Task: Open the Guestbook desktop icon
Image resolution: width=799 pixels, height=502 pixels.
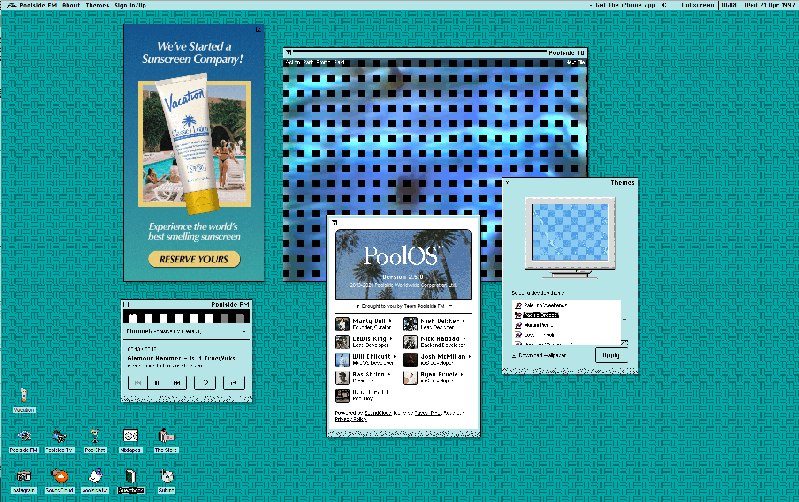Action: 130,481
